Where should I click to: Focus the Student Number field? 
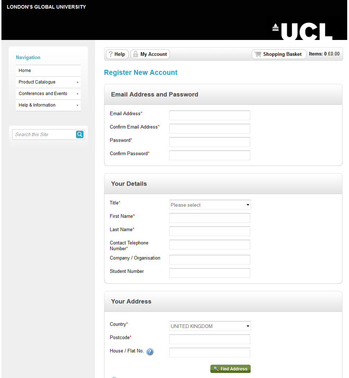pos(210,273)
